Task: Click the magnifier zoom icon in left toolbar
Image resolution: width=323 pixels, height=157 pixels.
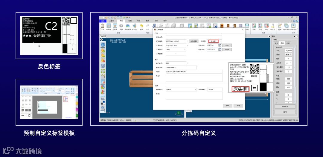Action: [x=103, y=108]
